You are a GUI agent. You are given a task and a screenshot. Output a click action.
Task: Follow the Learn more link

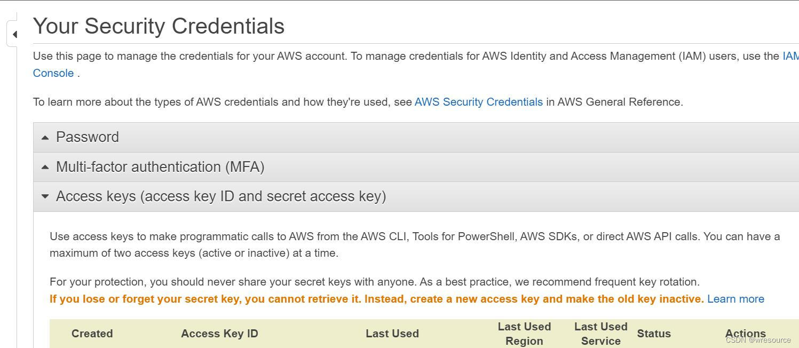click(735, 299)
